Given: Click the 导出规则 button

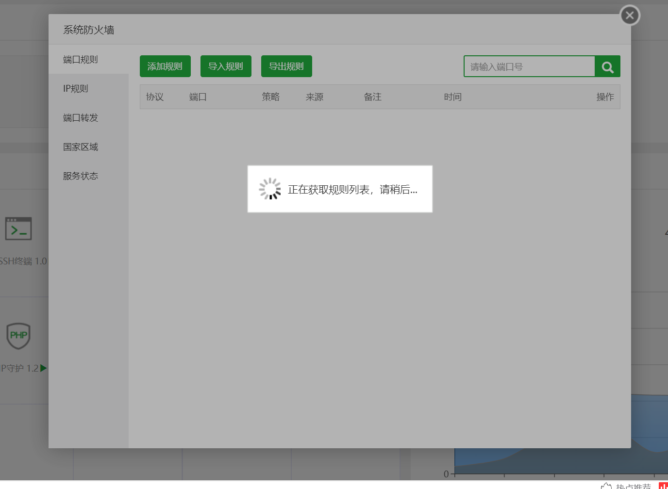Looking at the screenshot, I should (286, 66).
